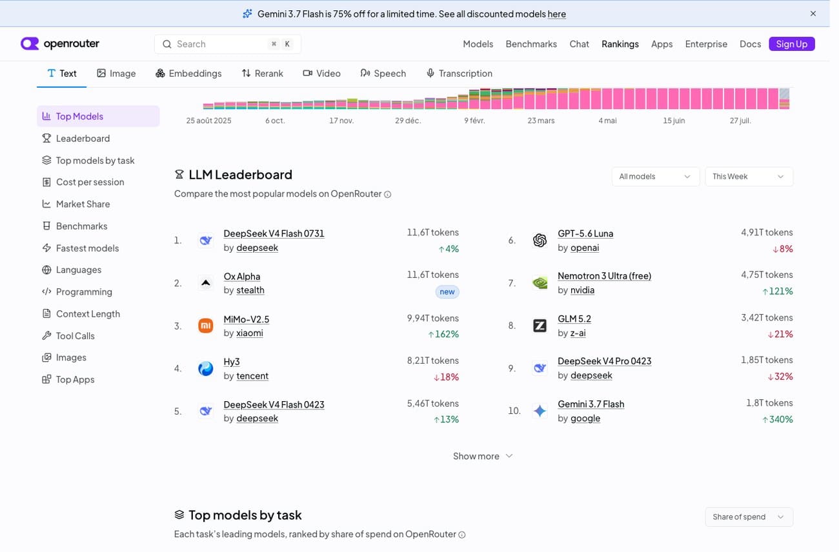Click the DeepSeek V4 Flash 0423 logo

pos(206,411)
